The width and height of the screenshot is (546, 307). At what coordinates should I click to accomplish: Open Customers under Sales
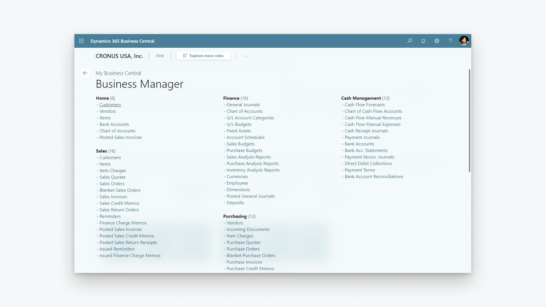pos(110,158)
